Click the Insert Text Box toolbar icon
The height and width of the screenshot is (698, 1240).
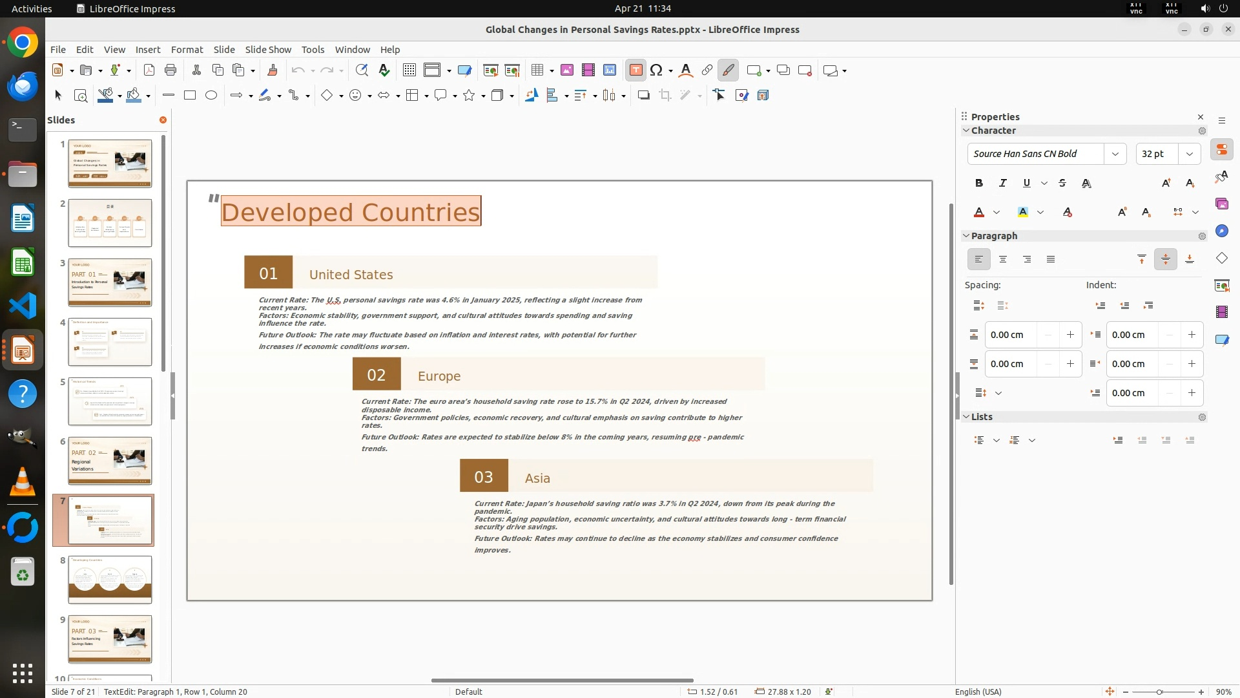(635, 70)
